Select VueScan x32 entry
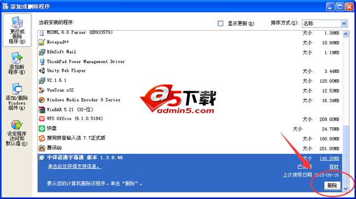The height and width of the screenshot is (199, 356). click(190, 90)
